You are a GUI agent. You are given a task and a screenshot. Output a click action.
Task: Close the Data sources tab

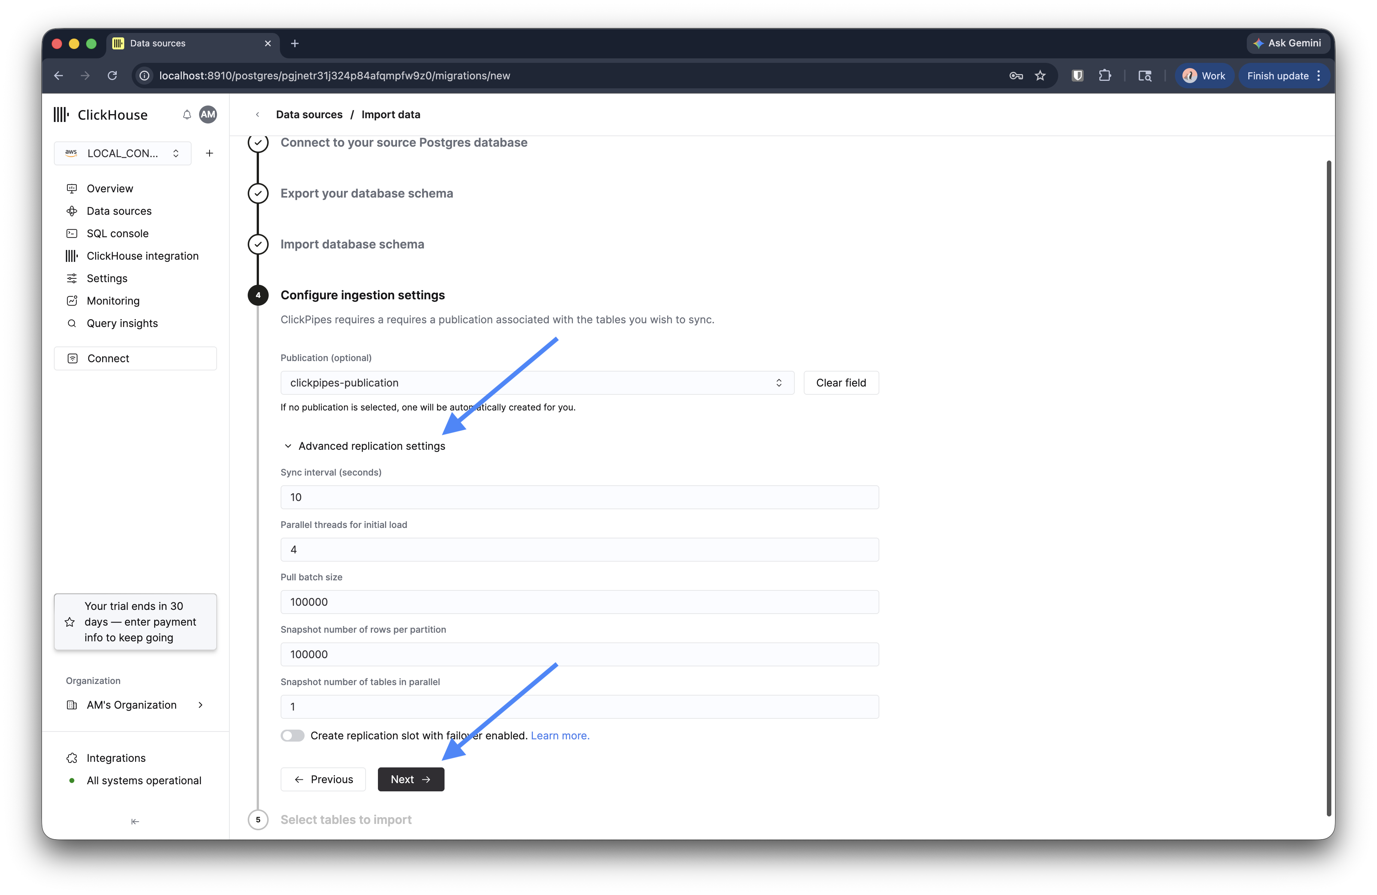tap(268, 43)
